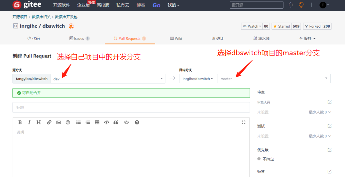Expand the target branch dropdown showing master

274,79
